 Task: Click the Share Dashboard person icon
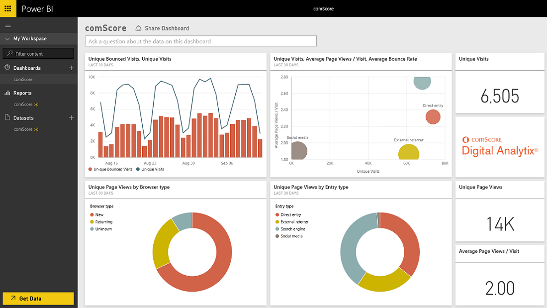pos(139,28)
